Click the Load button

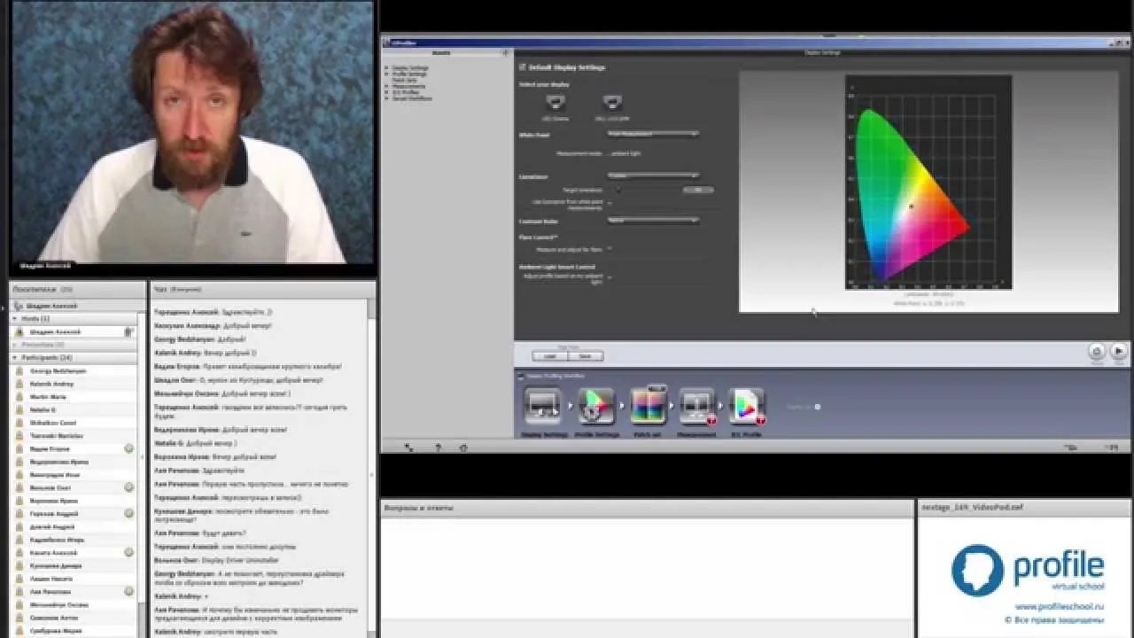[x=549, y=356]
